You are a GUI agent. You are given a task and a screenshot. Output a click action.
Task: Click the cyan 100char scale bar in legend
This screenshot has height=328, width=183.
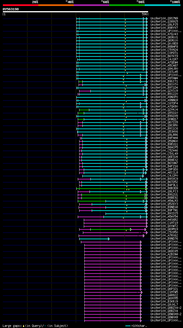[128, 326]
